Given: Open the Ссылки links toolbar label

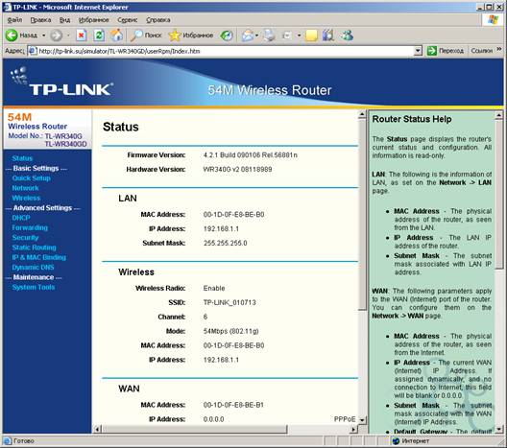Looking at the screenshot, I should click(481, 51).
